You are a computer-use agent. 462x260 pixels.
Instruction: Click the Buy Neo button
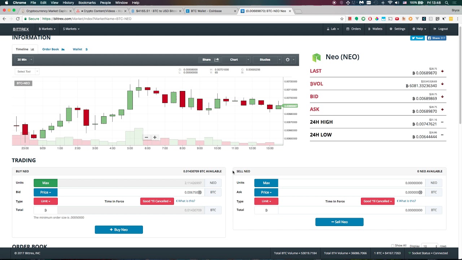pos(119,230)
